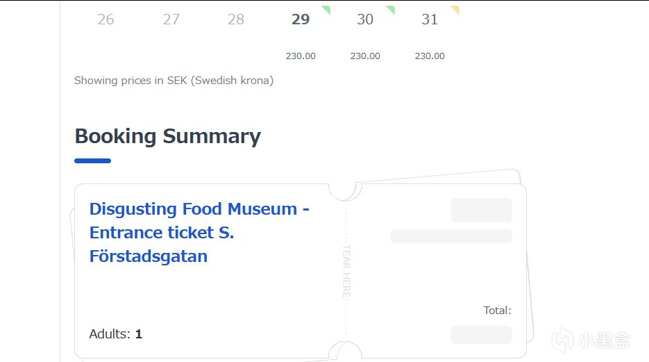Click the 230.00 price under date 31
The height and width of the screenshot is (362, 649).
[430, 56]
